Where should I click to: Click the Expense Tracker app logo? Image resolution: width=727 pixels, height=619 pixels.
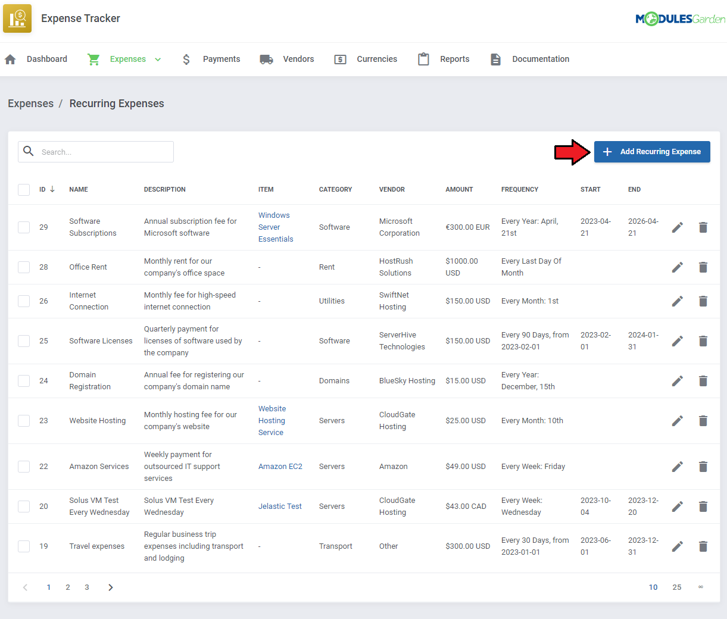coord(17,18)
